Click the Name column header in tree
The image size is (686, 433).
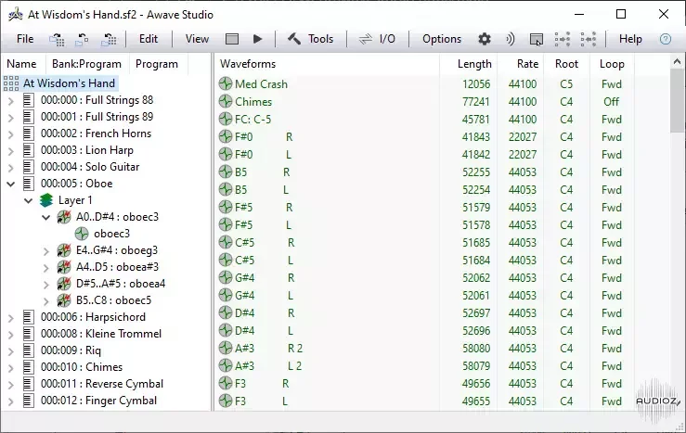point(21,64)
